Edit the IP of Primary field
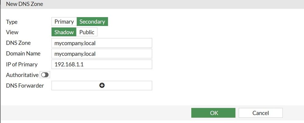304x123 pixels. (102, 64)
